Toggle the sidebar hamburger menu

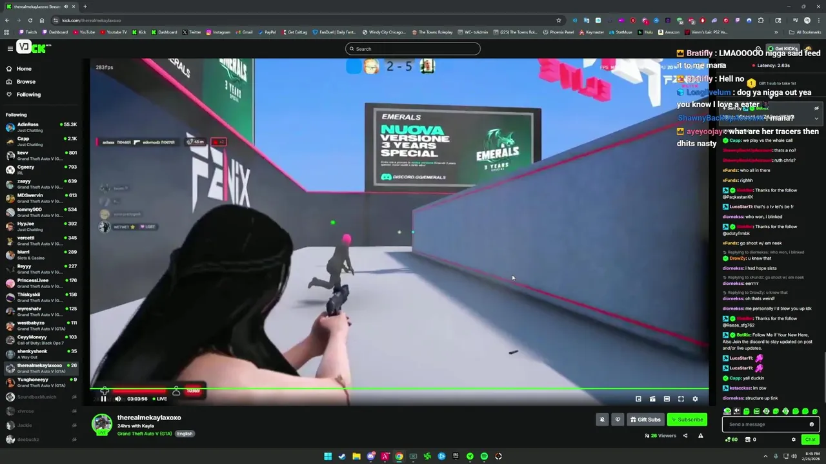point(10,49)
